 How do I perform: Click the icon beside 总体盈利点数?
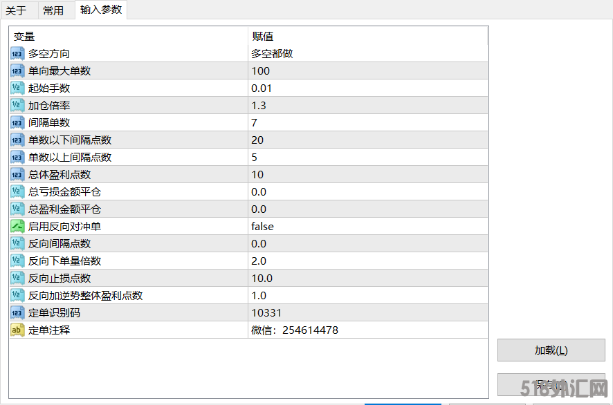[18, 175]
